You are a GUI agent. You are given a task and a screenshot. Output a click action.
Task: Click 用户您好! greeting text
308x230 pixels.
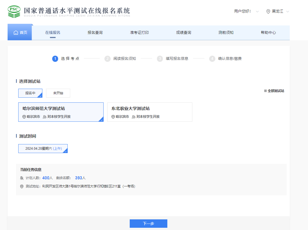tap(242, 11)
